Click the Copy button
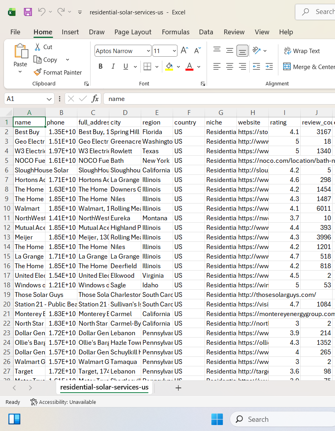This screenshot has width=335, height=431. click(45, 59)
